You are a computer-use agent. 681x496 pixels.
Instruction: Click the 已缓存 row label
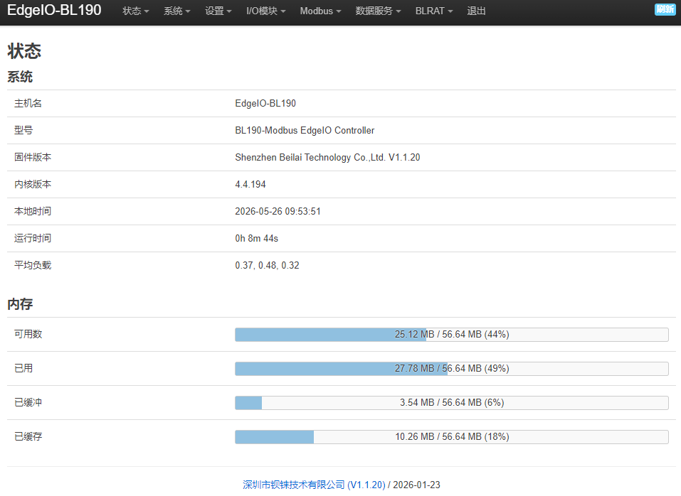(x=28, y=436)
